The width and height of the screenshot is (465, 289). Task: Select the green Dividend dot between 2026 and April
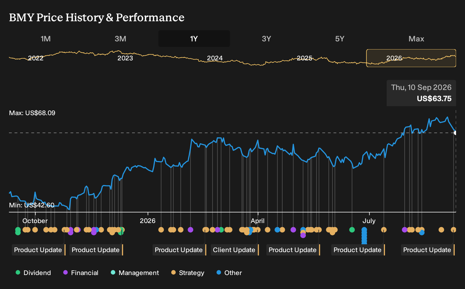221,230
